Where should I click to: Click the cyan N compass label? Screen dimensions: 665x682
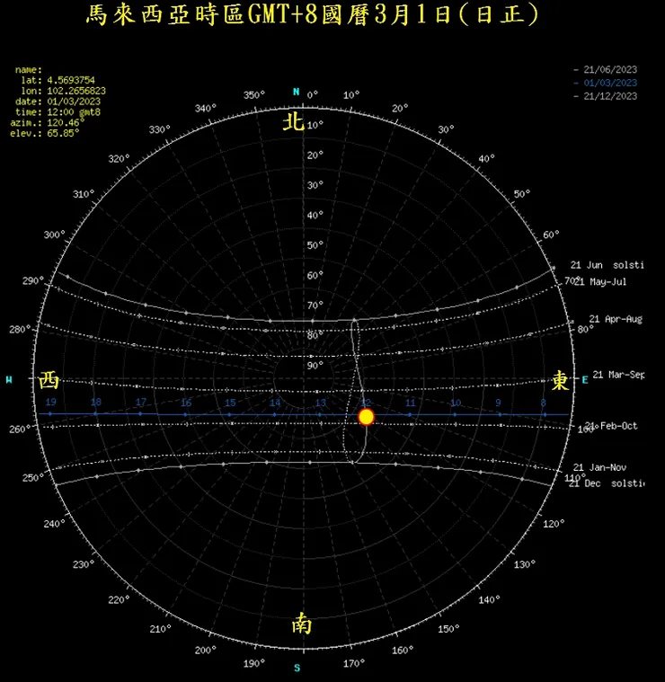[297, 92]
